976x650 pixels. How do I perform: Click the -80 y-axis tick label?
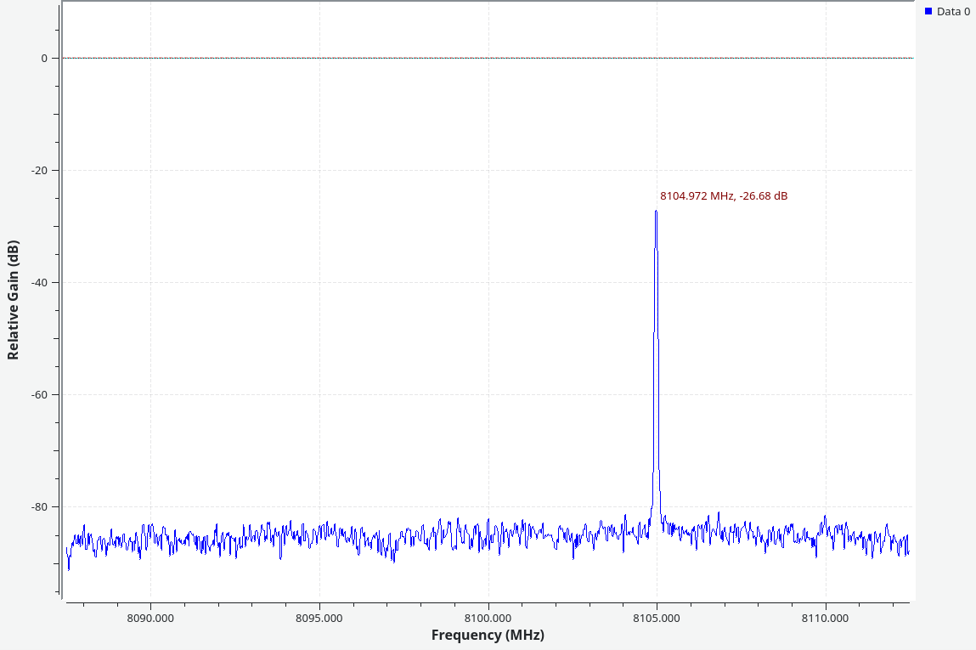[x=39, y=507]
